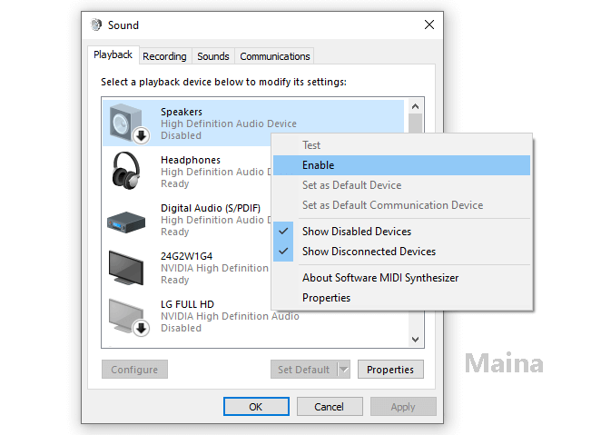The width and height of the screenshot is (601, 435).
Task: Open the Sounds tab
Action: (x=213, y=56)
